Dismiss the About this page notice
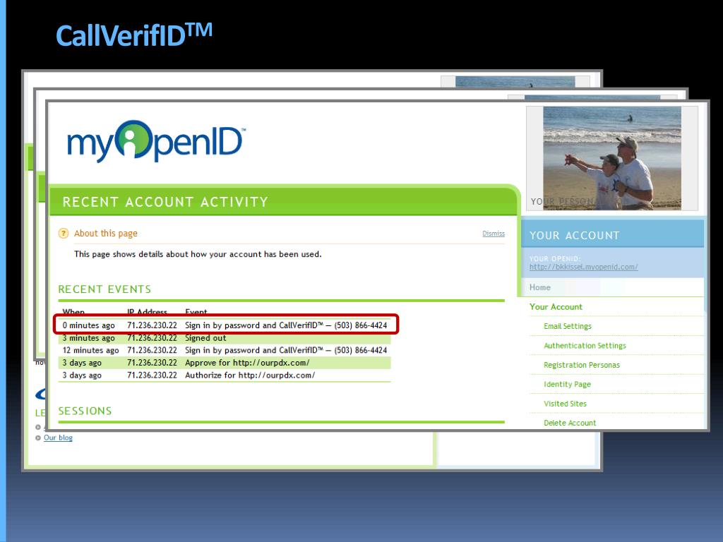Screen dimensions: 723x542 coord(494,234)
